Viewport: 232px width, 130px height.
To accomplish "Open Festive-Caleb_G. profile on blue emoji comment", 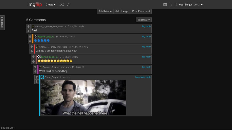I will coord(46,37).
